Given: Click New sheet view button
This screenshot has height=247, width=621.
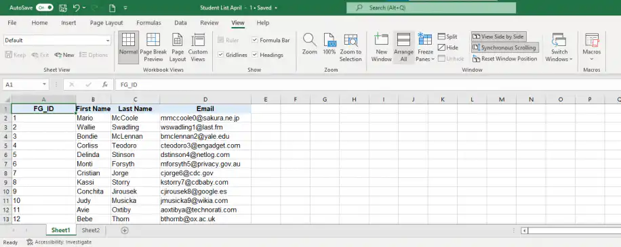Looking at the screenshot, I should [x=64, y=55].
